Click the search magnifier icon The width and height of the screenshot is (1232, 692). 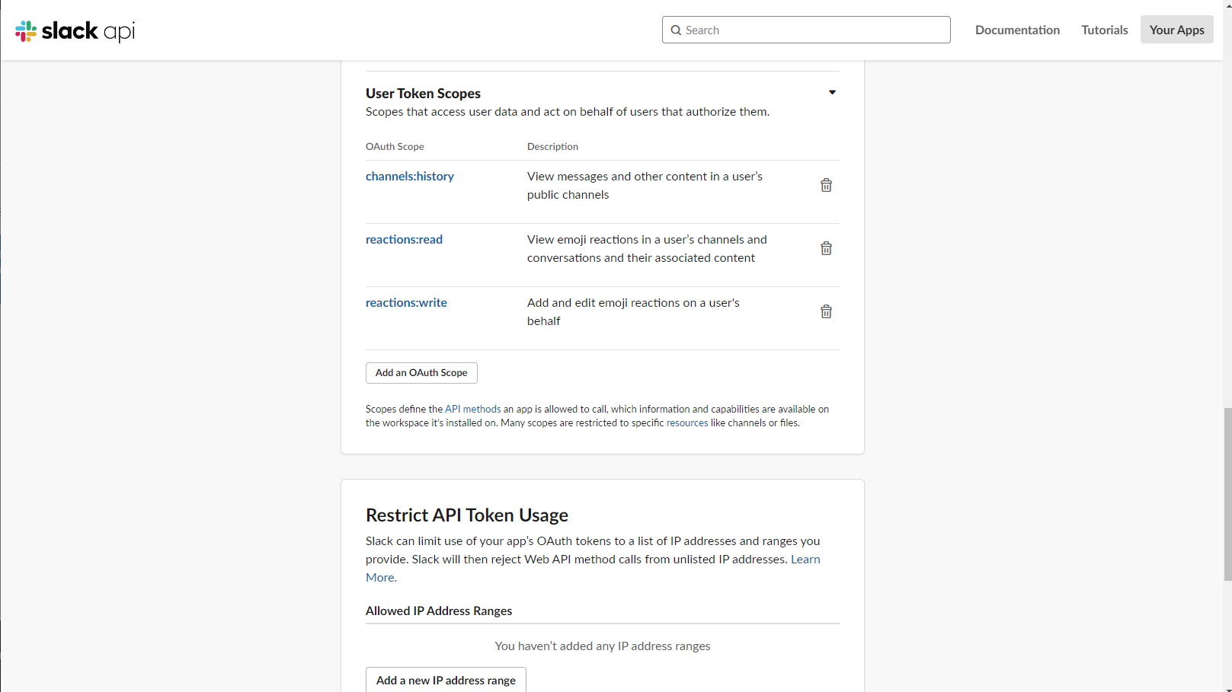[x=676, y=30]
